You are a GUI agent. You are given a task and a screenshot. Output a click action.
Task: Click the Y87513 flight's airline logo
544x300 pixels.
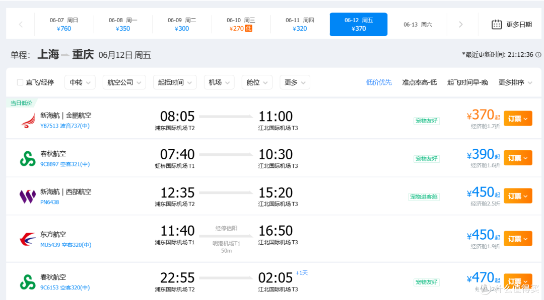[28, 121]
